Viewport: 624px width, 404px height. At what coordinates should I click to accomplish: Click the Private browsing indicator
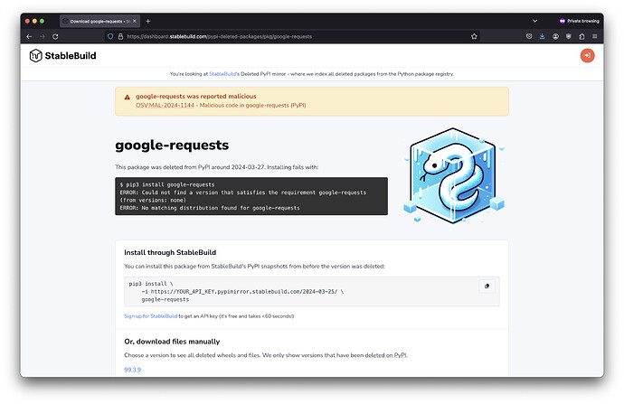pyautogui.click(x=579, y=21)
